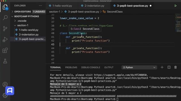Click the EXPLORER panel title
The image size is (181, 101).
[20, 6]
